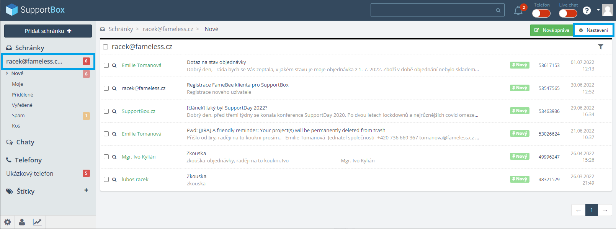This screenshot has width=616, height=229.
Task: Click racek@fameless.cz breadcrumb link
Action: point(168,29)
